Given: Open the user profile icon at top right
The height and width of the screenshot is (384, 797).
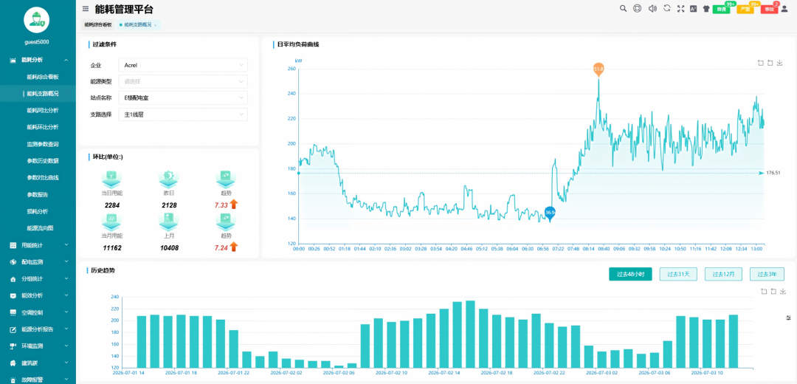Looking at the screenshot, I should click(x=784, y=9).
